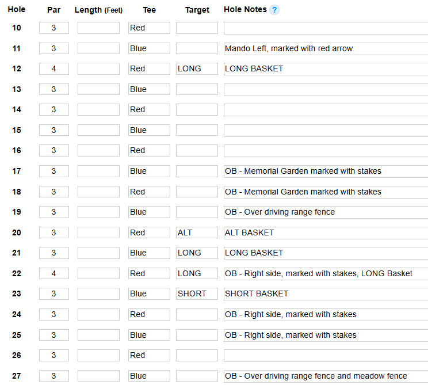Select the Length field for hole 11
Viewport: 428px width, 385px height.
(x=98, y=48)
